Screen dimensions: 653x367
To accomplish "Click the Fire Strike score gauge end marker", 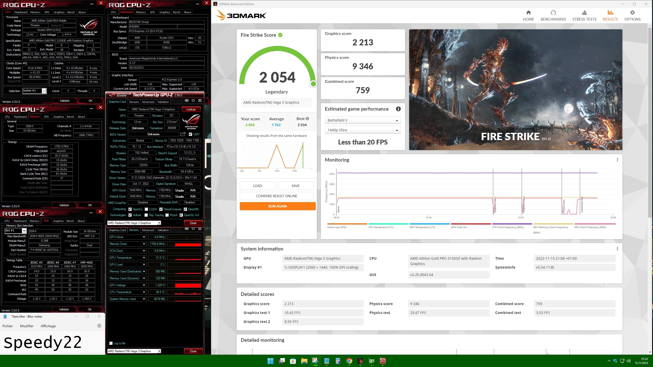I will (x=313, y=84).
